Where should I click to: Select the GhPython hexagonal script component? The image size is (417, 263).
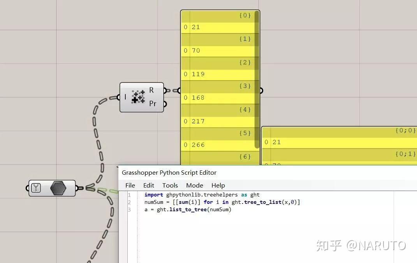58,188
